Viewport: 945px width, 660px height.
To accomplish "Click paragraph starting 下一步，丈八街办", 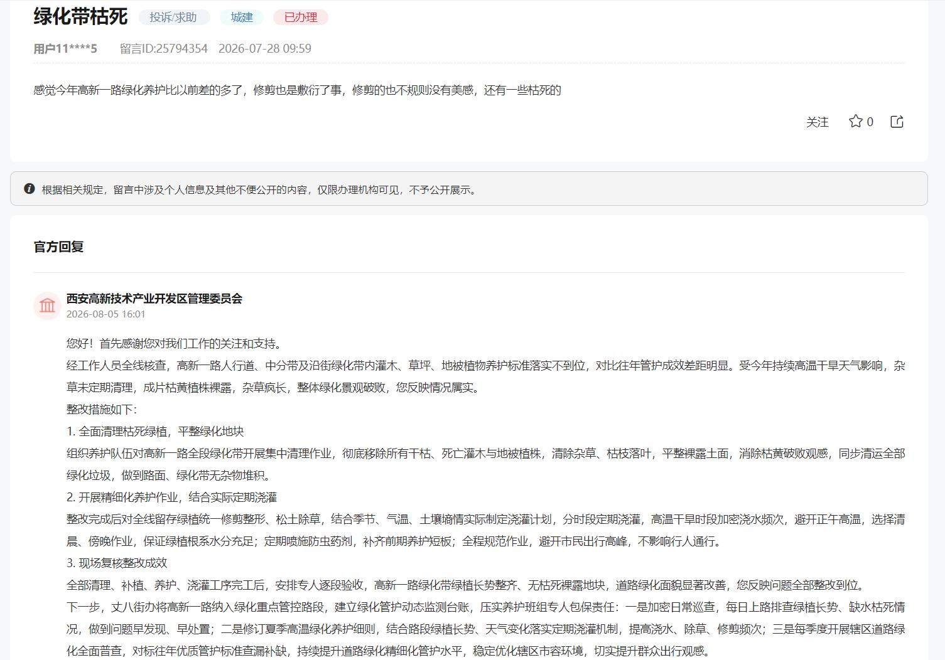I will [486, 629].
